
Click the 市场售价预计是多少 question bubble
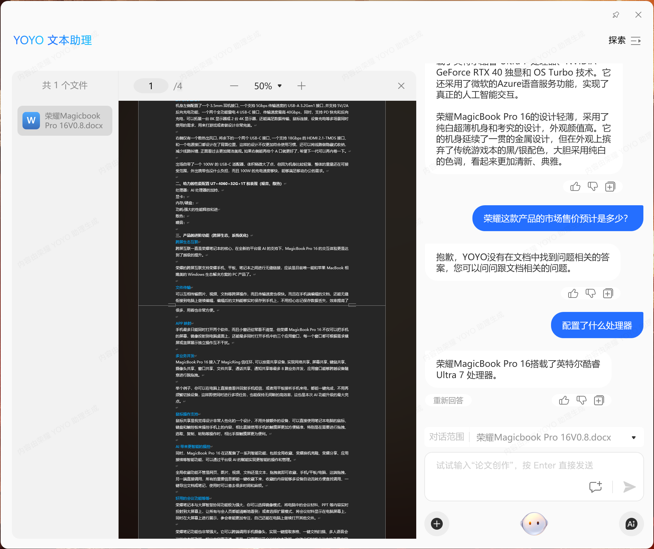click(x=558, y=218)
